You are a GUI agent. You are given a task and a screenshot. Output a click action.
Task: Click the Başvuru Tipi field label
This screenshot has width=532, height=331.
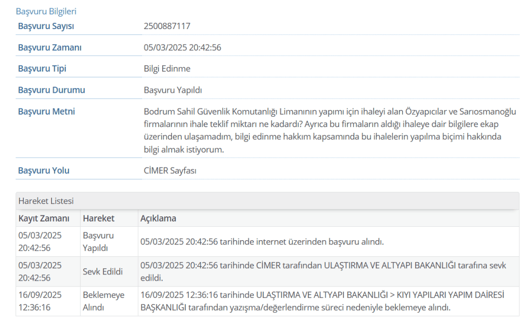click(x=42, y=68)
